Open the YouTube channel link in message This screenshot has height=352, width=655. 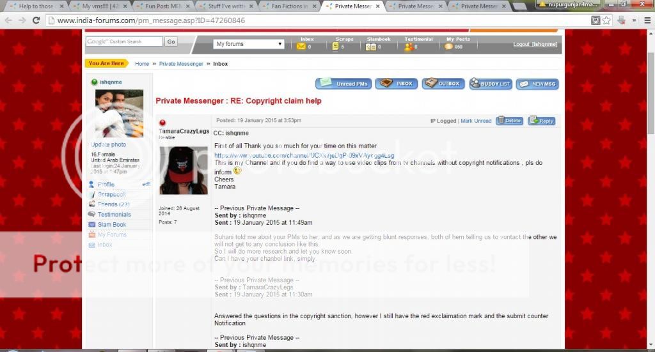point(304,155)
